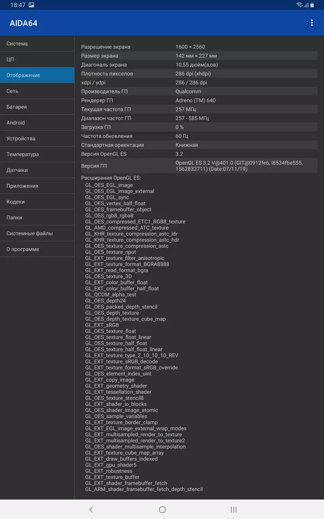The image size is (324, 519).
Task: Open the ЦП section
Action: tap(37, 60)
